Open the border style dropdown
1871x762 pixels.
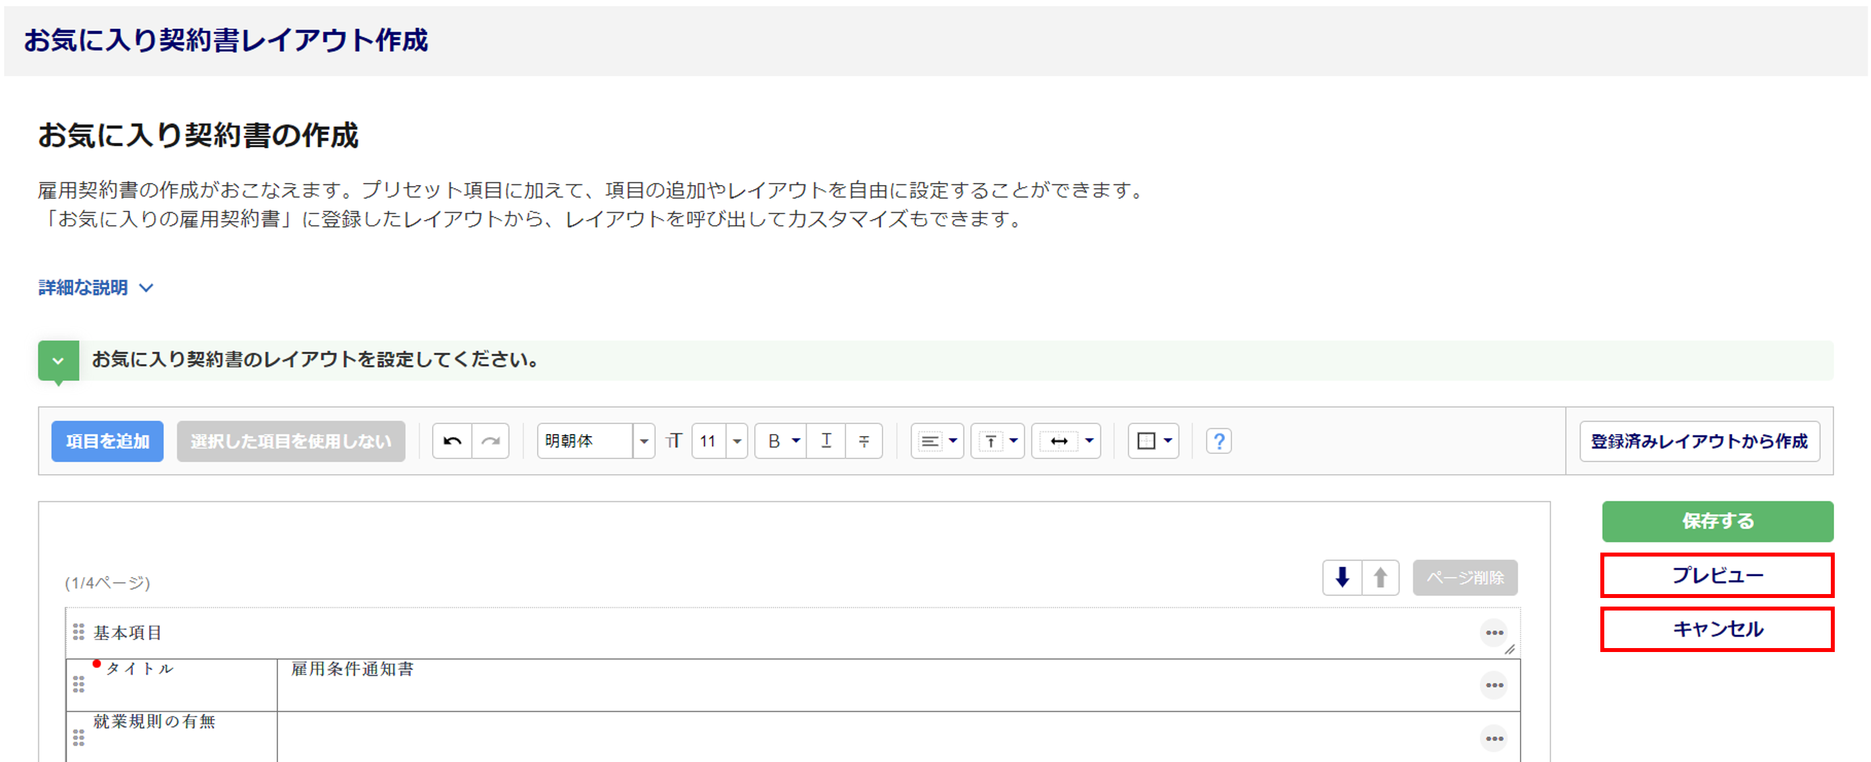click(x=1153, y=441)
